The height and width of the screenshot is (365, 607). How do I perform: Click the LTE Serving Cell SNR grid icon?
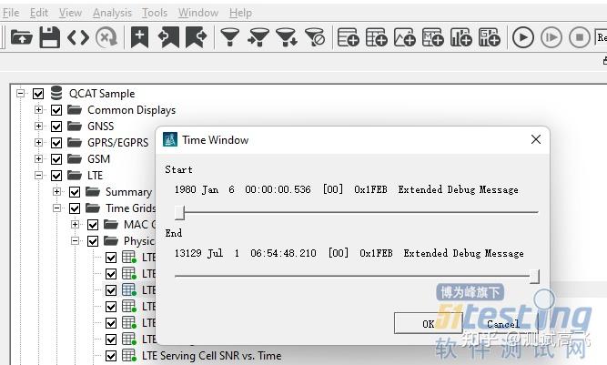tap(129, 355)
